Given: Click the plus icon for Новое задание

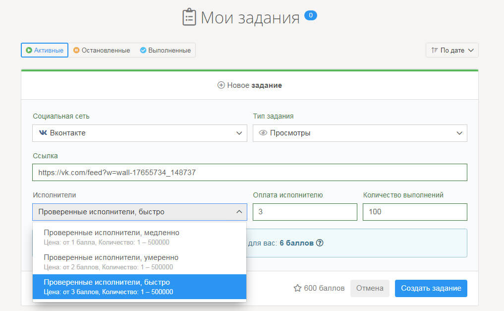Looking at the screenshot, I should tap(221, 85).
